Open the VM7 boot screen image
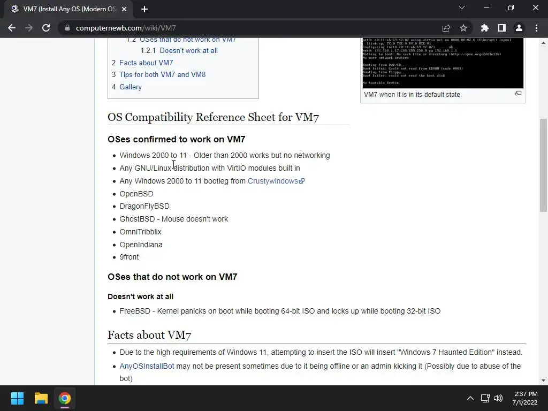Viewport: 548px width, 411px height. (443, 63)
